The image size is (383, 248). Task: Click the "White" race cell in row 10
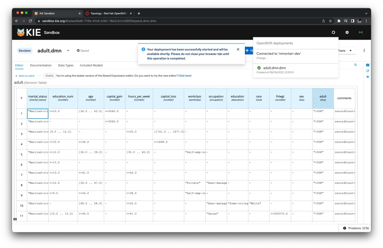click(259, 206)
